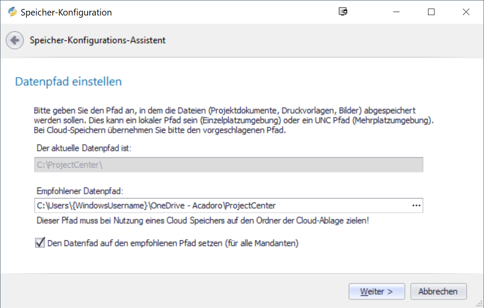Click the 'Speicher-Konfigurations-Assistent' title text

(x=98, y=40)
